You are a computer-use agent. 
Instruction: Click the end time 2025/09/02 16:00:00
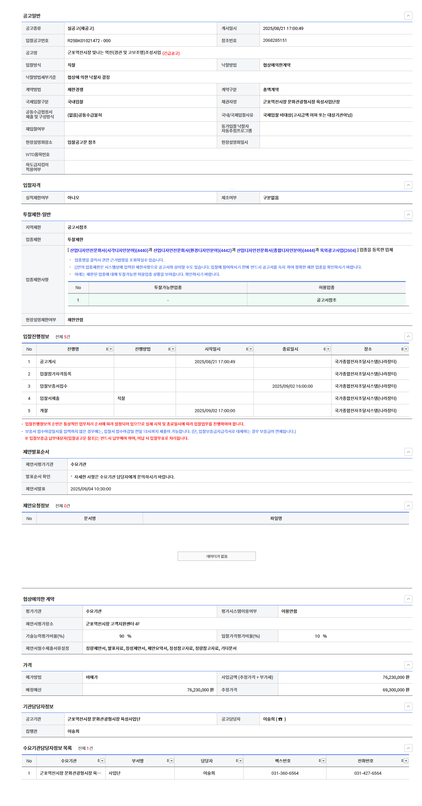[x=292, y=386]
